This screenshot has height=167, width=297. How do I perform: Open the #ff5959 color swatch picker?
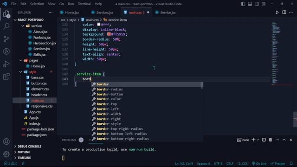109,34
